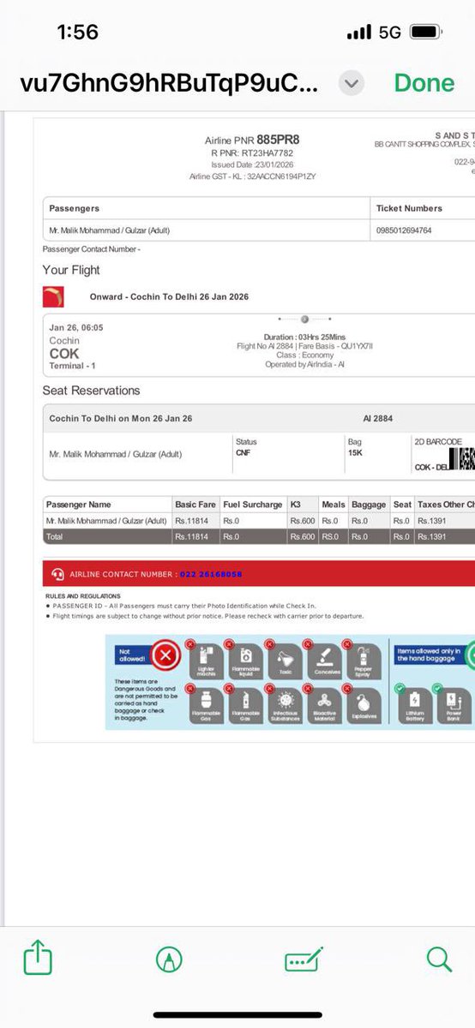The width and height of the screenshot is (475, 1028).
Task: Click Terminal - 1 text
Action: [73, 366]
